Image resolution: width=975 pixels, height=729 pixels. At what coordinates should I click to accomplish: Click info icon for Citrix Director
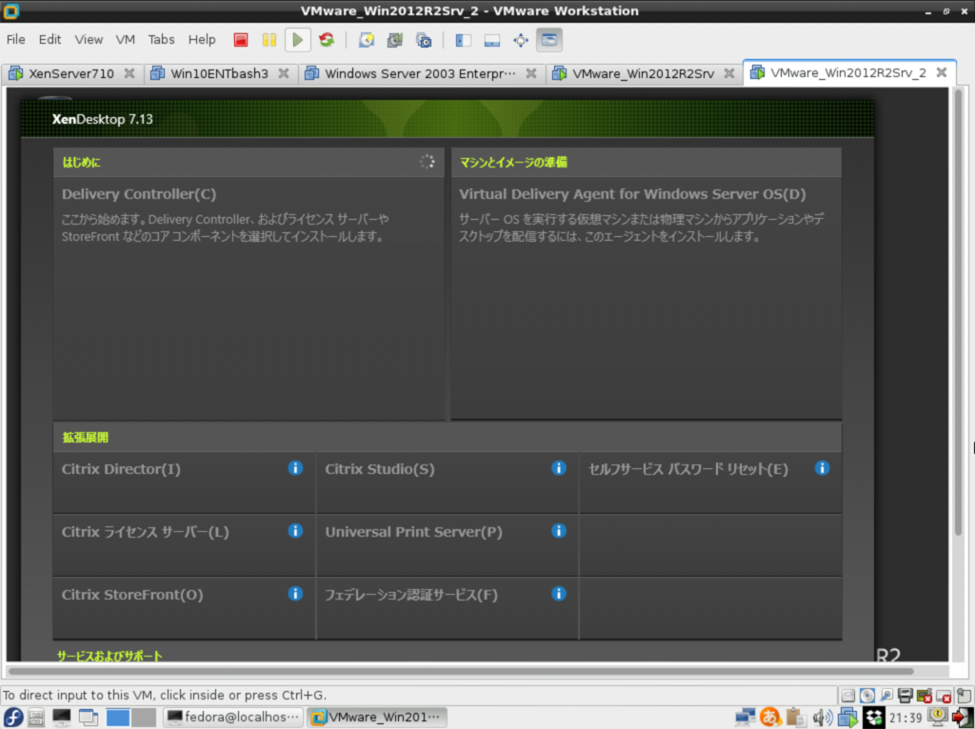click(x=295, y=468)
